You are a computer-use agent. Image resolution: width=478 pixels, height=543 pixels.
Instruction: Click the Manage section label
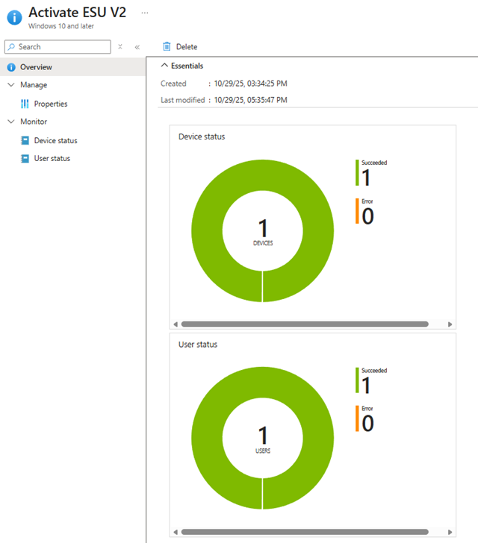click(x=34, y=85)
